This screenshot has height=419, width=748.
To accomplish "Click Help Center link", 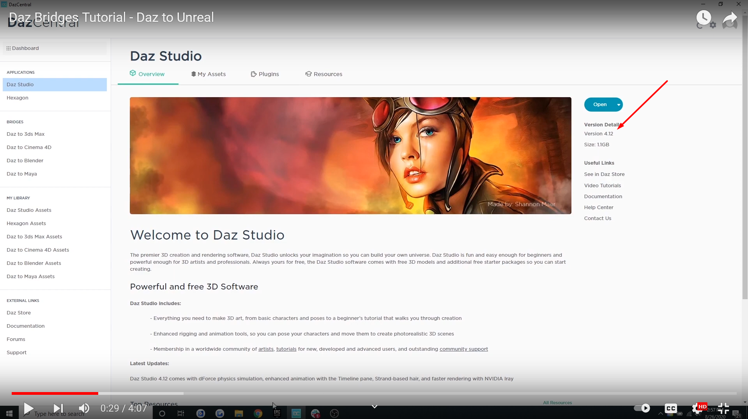I will 599,208.
